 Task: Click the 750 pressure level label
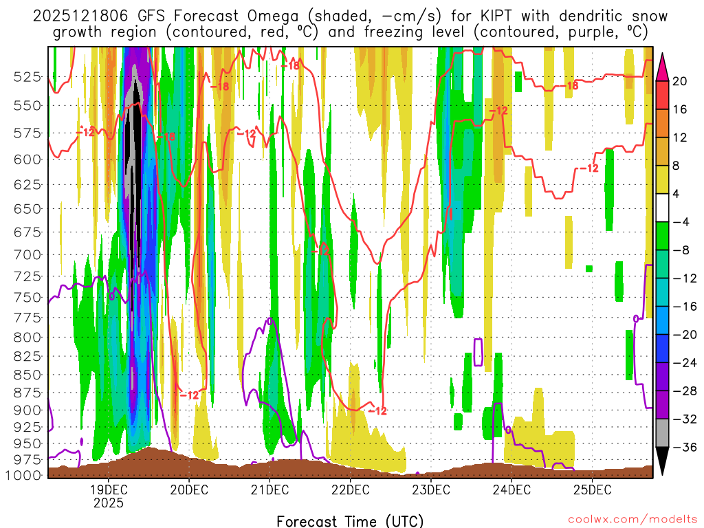(27, 297)
